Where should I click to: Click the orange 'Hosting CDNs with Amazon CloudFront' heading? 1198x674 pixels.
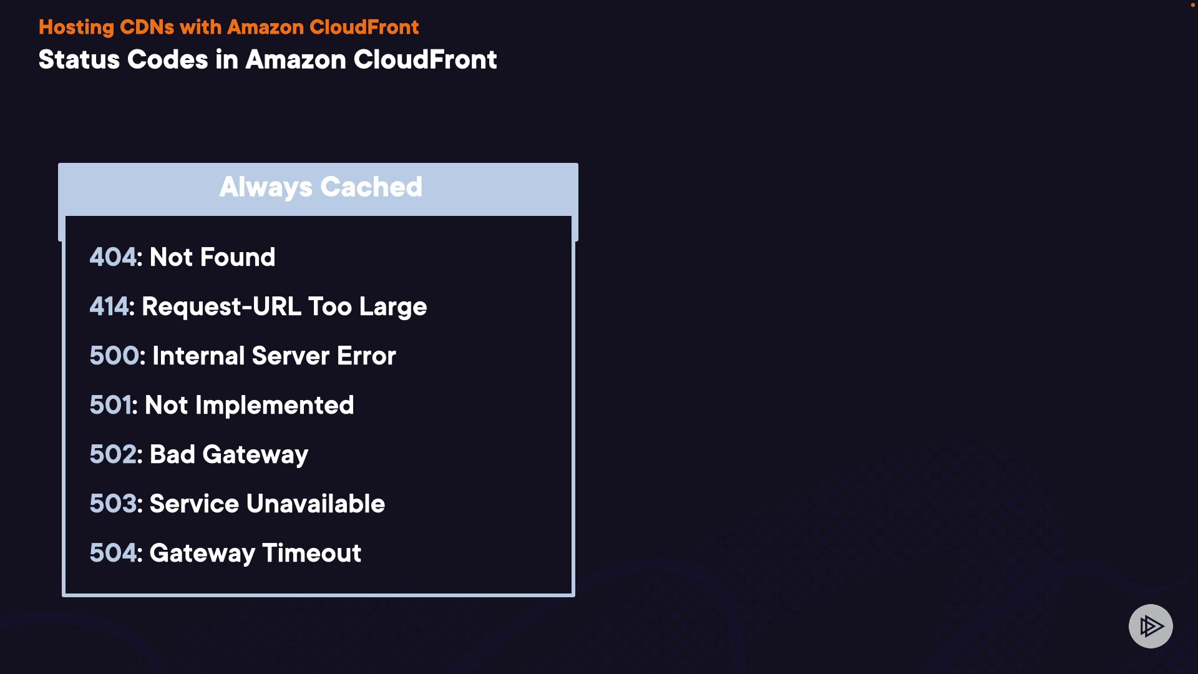click(x=228, y=27)
